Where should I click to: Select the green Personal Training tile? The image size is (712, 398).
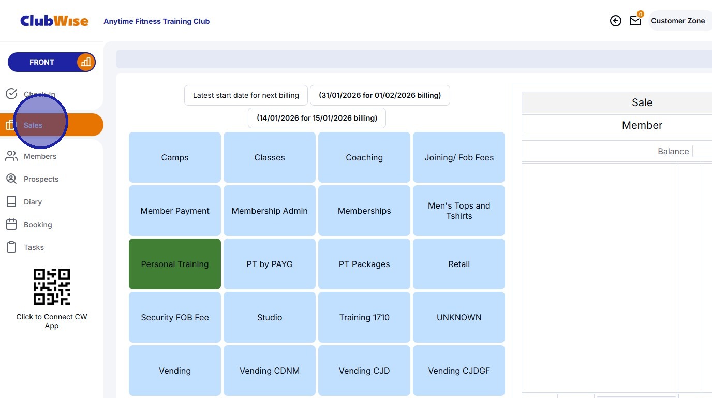(x=175, y=264)
